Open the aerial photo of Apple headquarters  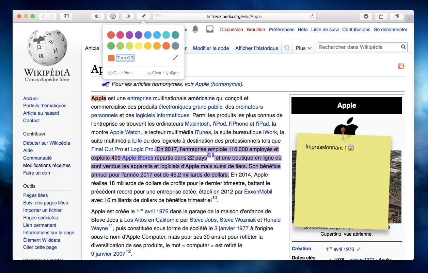point(347,187)
